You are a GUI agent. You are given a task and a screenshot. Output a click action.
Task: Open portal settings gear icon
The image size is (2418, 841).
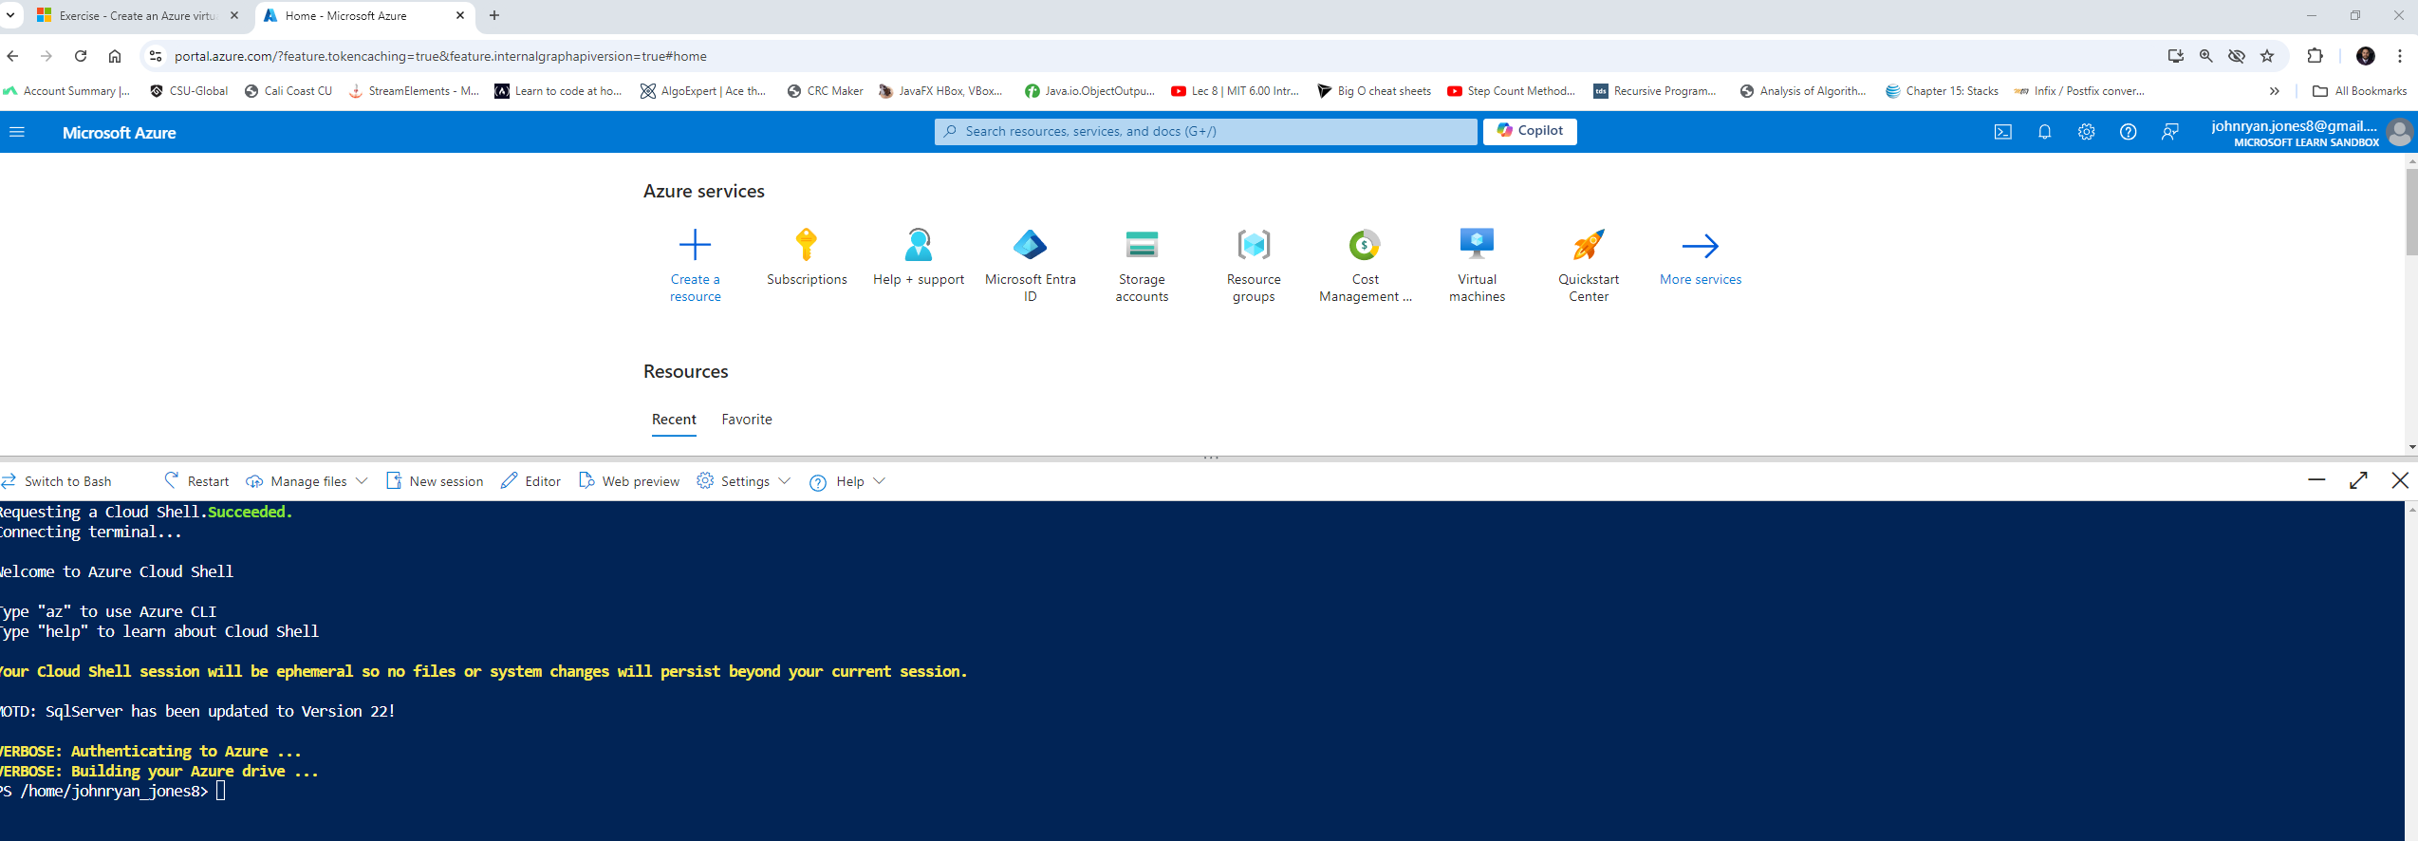pos(2086,132)
